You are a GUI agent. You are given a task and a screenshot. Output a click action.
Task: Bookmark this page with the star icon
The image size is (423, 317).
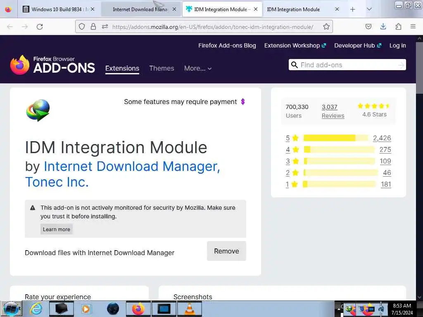[326, 26]
